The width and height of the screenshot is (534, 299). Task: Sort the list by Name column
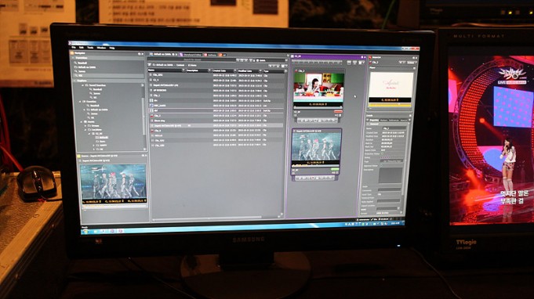(166, 70)
